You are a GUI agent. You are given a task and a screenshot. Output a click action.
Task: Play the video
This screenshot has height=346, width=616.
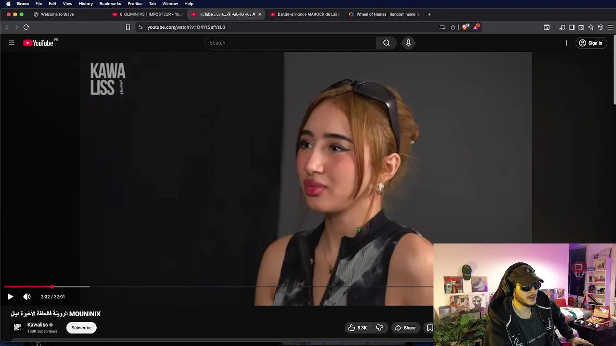(10, 297)
